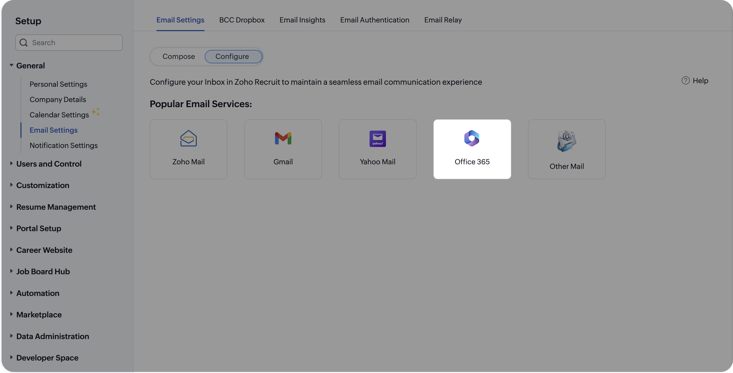Open Notification Settings in sidebar
The height and width of the screenshot is (373, 733).
(x=63, y=145)
